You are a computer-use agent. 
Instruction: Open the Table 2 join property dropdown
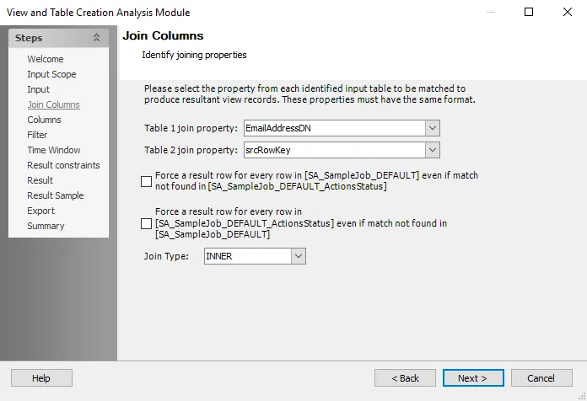[x=433, y=150]
